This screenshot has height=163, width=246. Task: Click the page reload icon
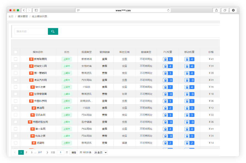coord(168,10)
